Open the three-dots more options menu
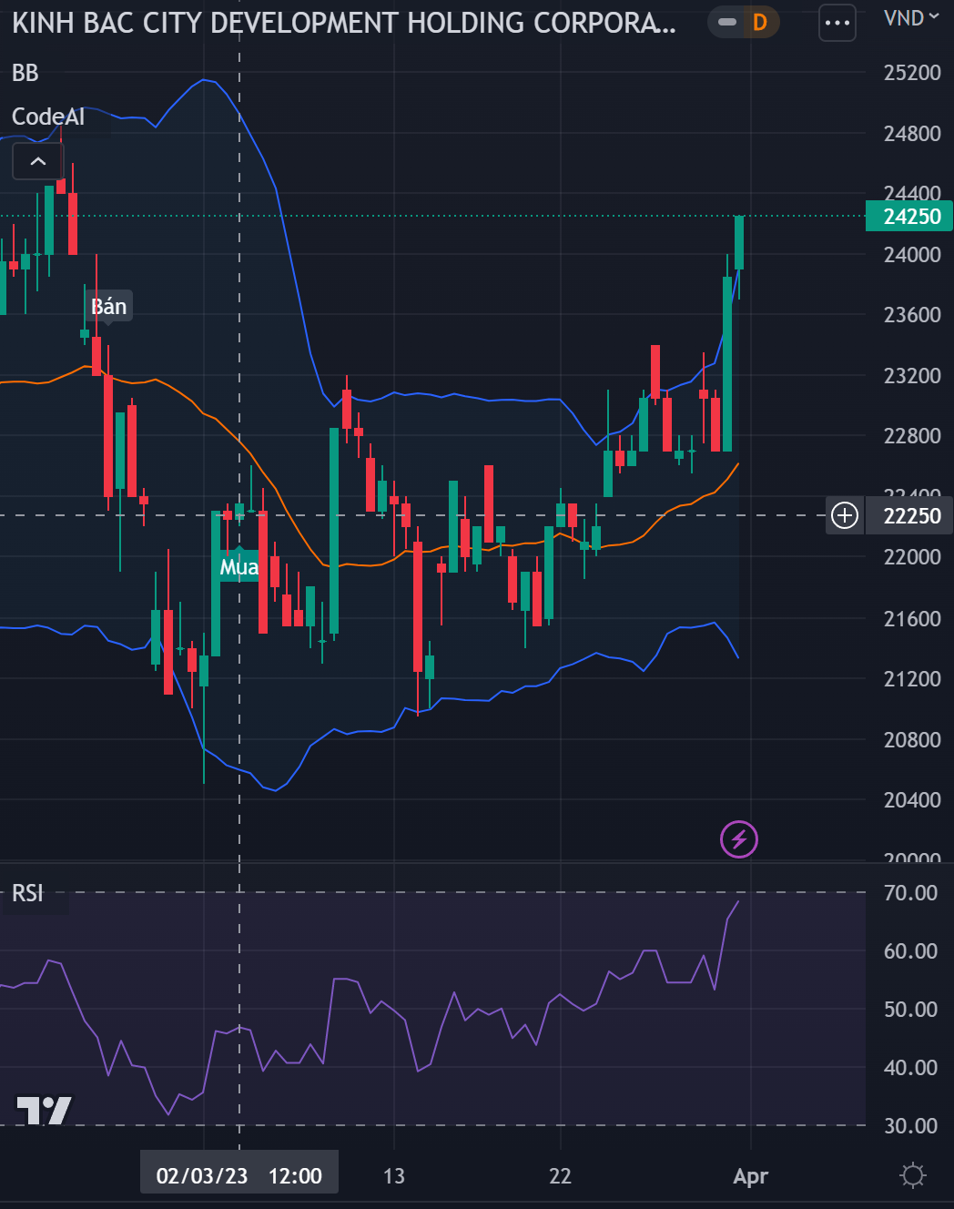The width and height of the screenshot is (954, 1209). click(x=837, y=23)
